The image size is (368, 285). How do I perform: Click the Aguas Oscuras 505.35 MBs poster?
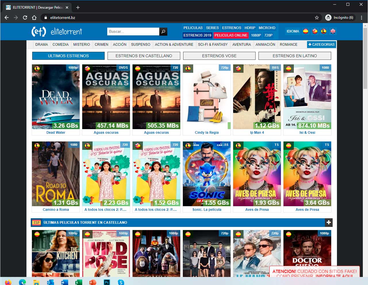click(156, 97)
